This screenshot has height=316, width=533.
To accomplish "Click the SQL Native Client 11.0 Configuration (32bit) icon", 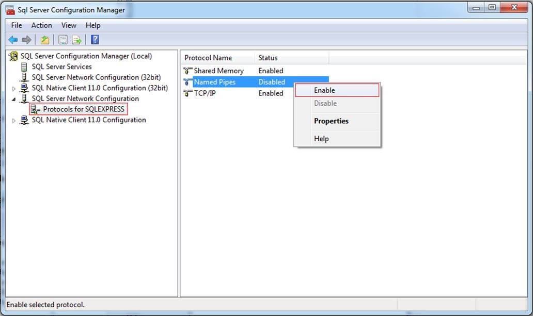I will point(24,88).
